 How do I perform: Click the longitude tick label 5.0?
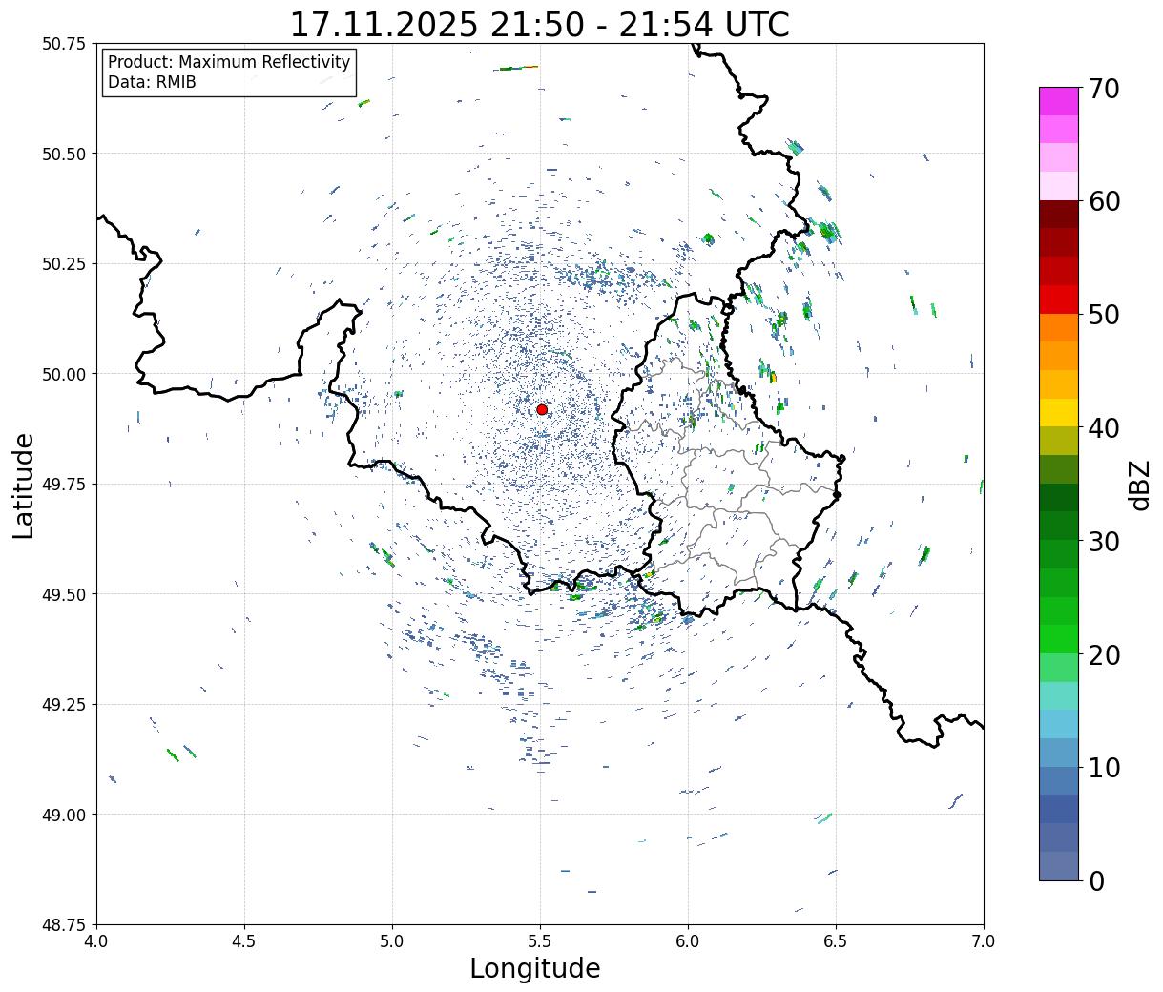coord(392,941)
